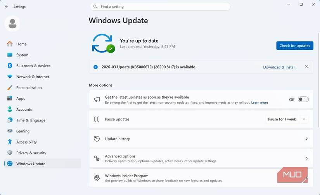Toggle Get the latest updates switch

coord(303,99)
